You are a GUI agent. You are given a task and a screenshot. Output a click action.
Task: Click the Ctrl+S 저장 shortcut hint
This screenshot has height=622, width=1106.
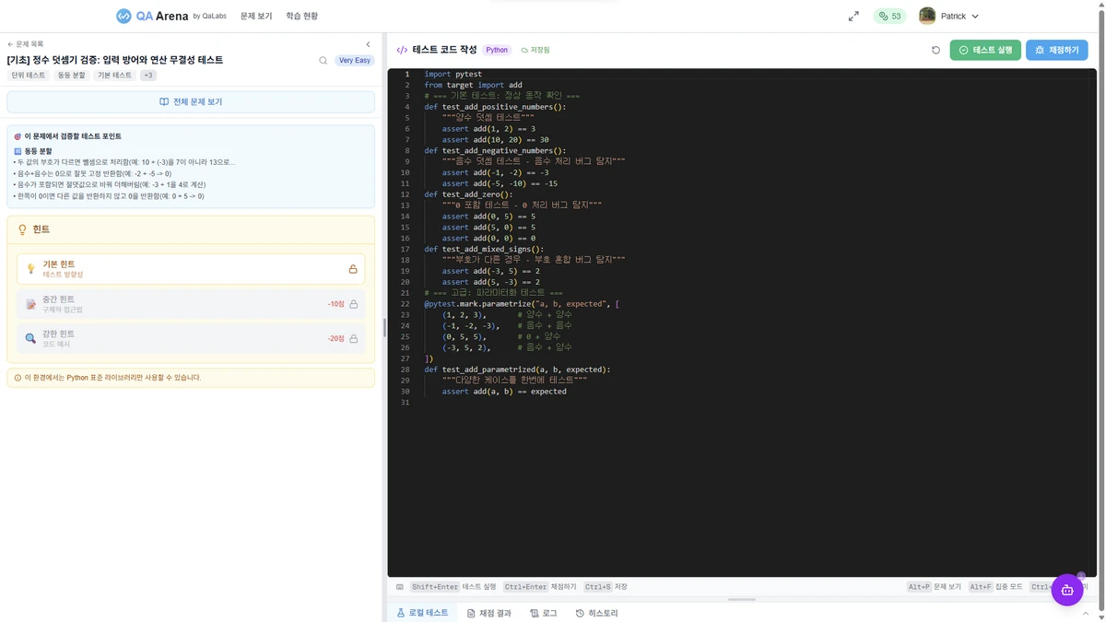[x=605, y=587]
